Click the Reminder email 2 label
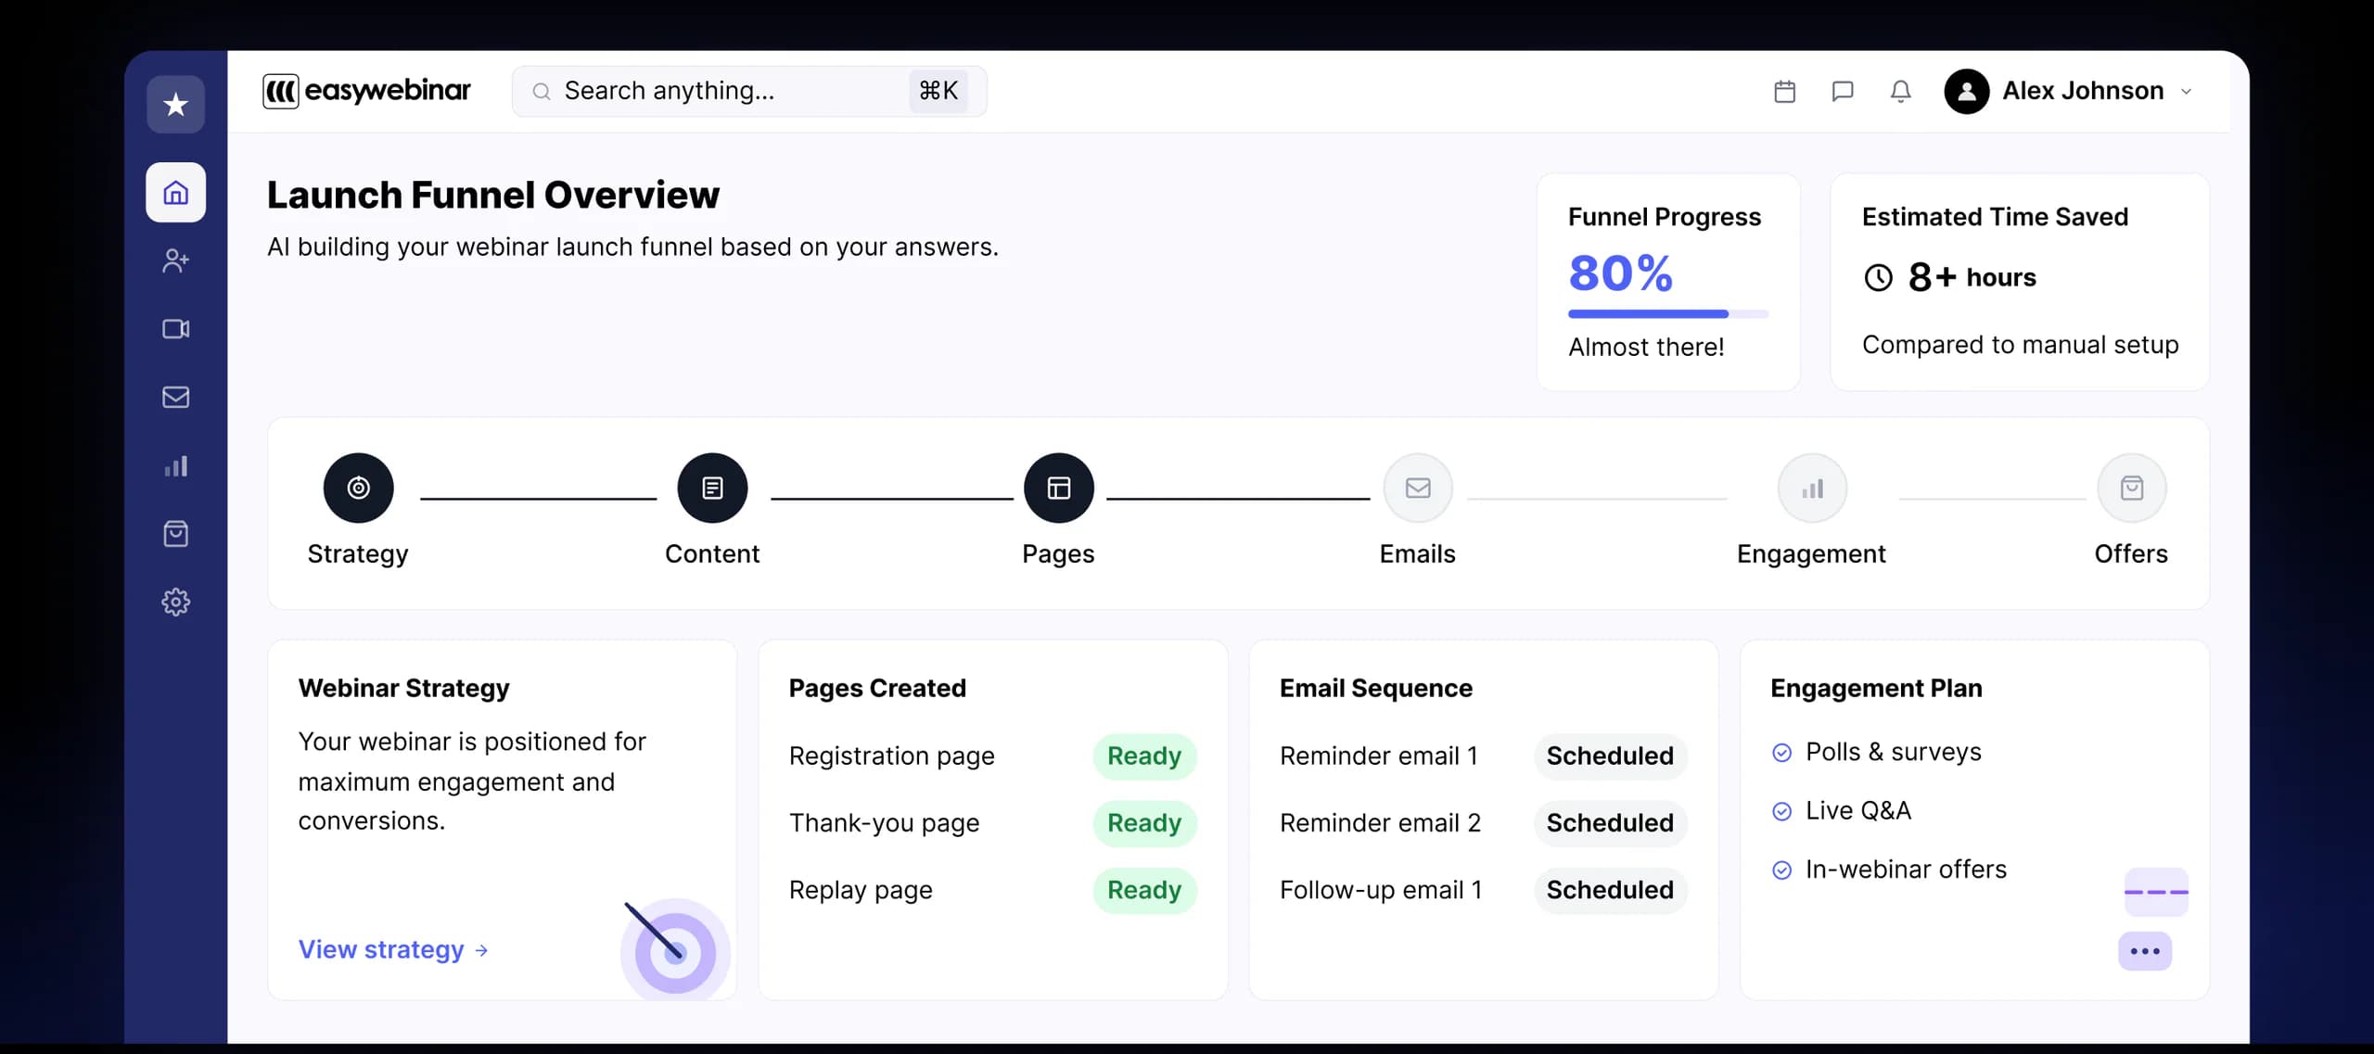 1380,823
